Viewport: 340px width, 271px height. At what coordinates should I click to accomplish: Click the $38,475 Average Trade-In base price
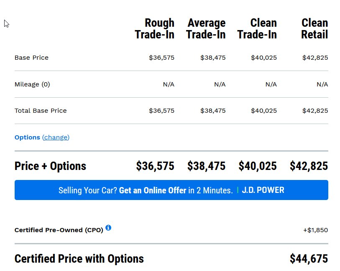tap(213, 58)
